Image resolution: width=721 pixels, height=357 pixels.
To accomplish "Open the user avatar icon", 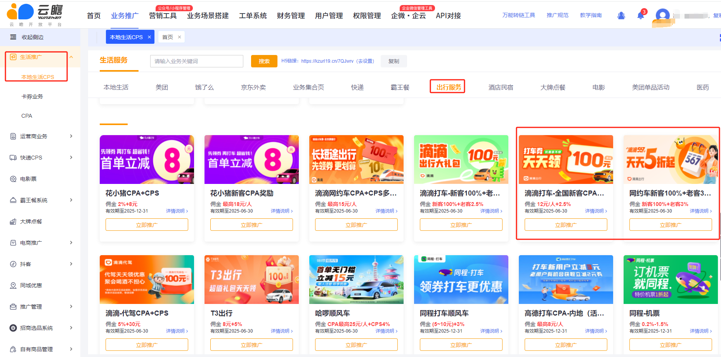I will [x=663, y=15].
